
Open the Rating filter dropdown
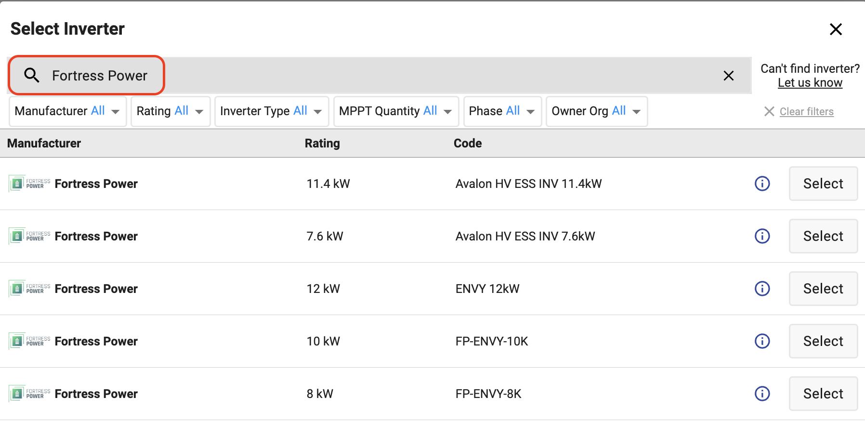click(170, 111)
